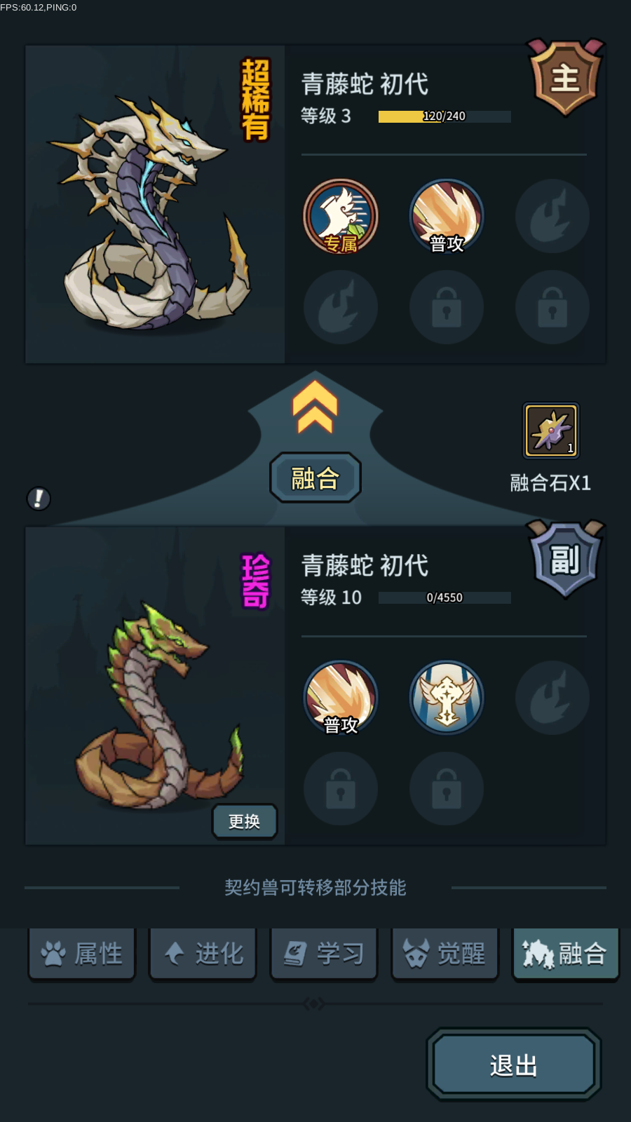Screen dimensions: 631x1122
Task: Click the 退出 exit button
Action: coord(514,1064)
